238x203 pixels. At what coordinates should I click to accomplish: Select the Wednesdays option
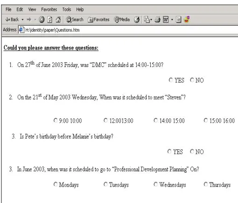pyautogui.click(x=156, y=184)
